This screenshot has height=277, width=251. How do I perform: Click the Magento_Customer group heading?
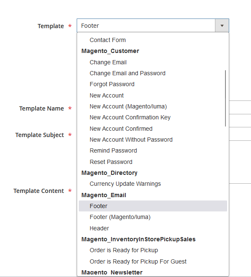[x=110, y=51]
